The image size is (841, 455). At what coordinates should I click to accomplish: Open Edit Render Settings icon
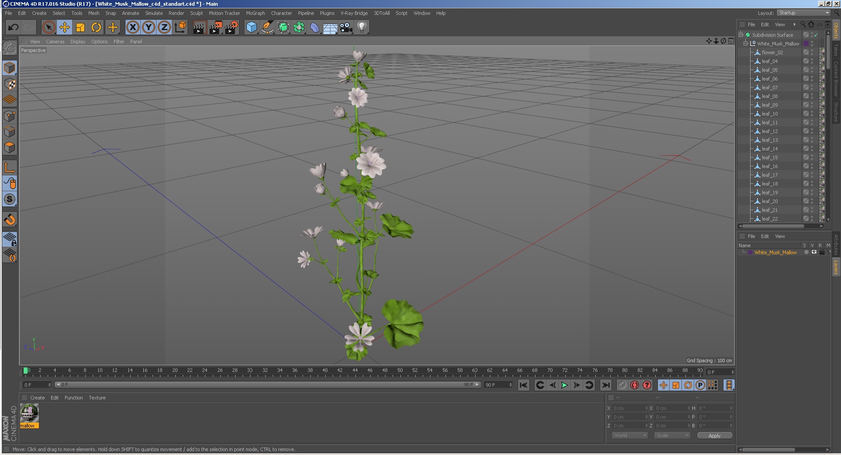(x=232, y=28)
